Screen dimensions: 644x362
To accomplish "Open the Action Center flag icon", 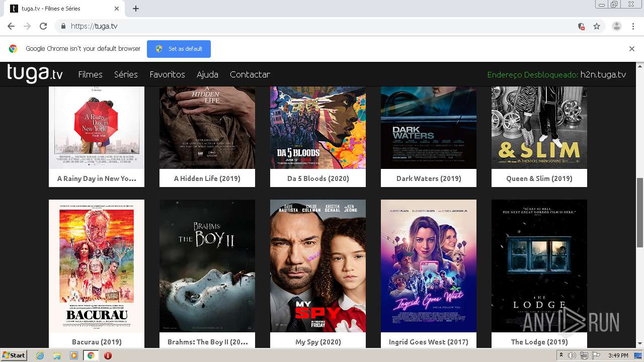I will 596,355.
